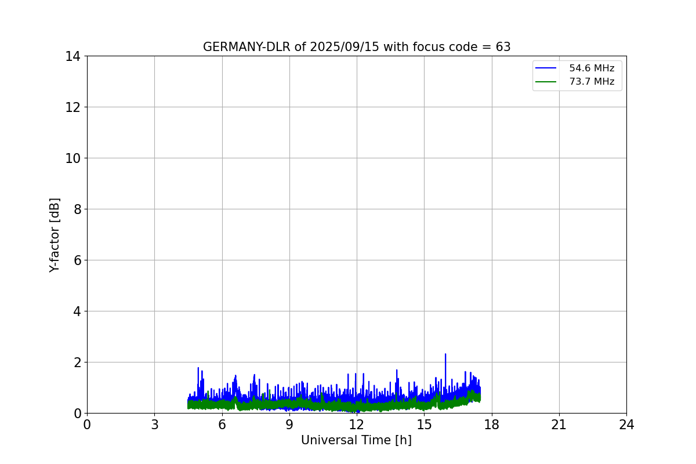Click the y-axis tick label 10

tap(73, 158)
